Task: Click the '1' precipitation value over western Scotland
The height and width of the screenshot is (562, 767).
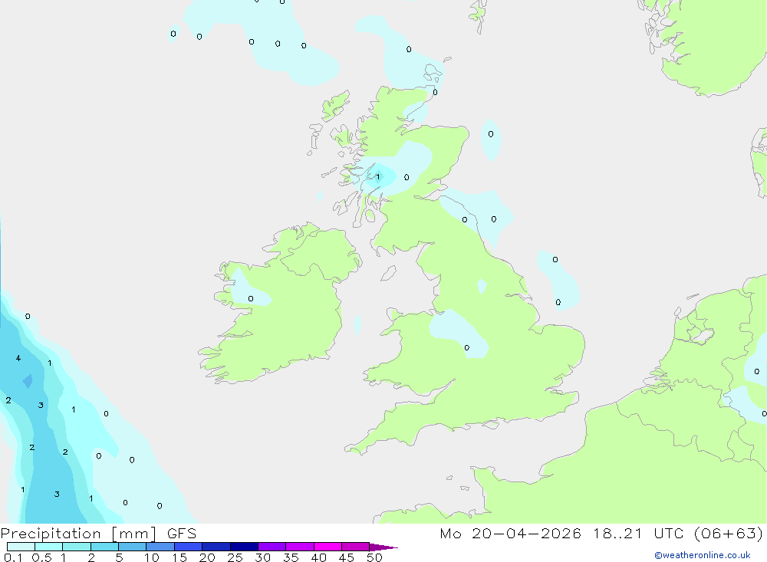Action: 377,177
